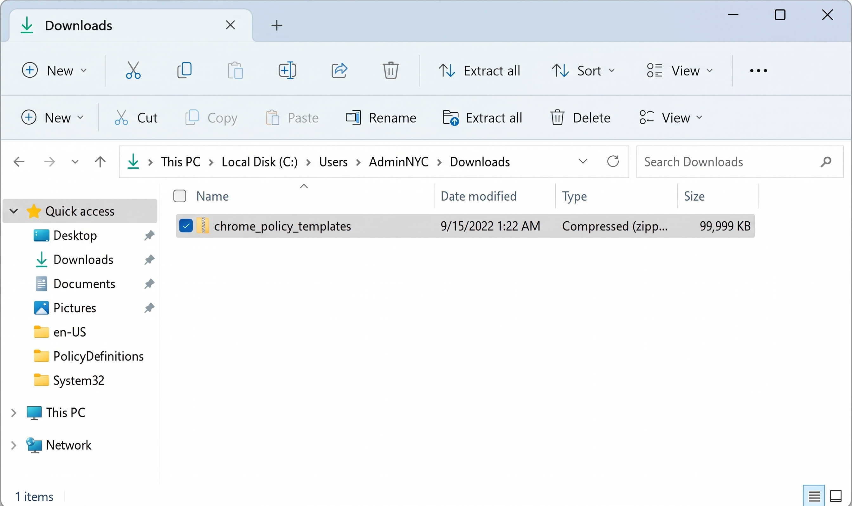Go up one folder level arrow
The width and height of the screenshot is (852, 506).
(x=100, y=162)
